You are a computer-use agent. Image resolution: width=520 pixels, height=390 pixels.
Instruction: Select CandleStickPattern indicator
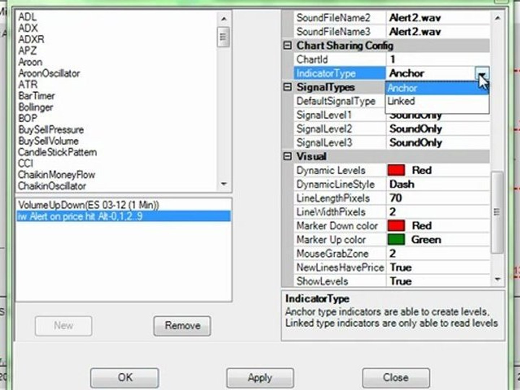[57, 152]
